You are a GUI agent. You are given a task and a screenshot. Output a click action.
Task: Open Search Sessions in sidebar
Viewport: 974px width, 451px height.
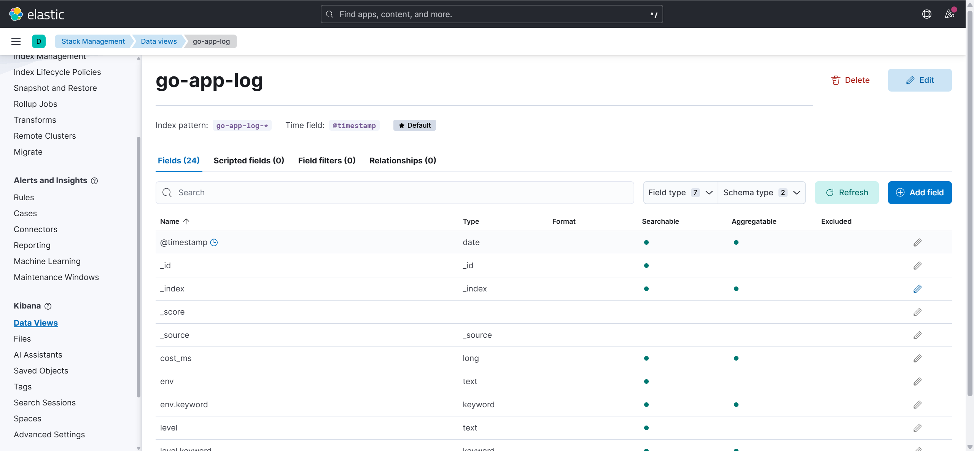(x=45, y=403)
